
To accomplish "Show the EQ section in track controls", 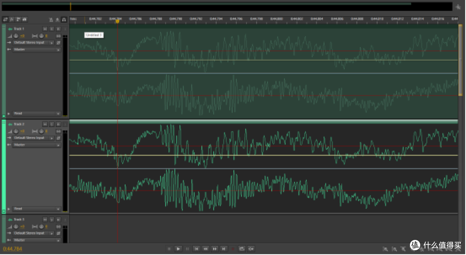I will click(25, 19).
